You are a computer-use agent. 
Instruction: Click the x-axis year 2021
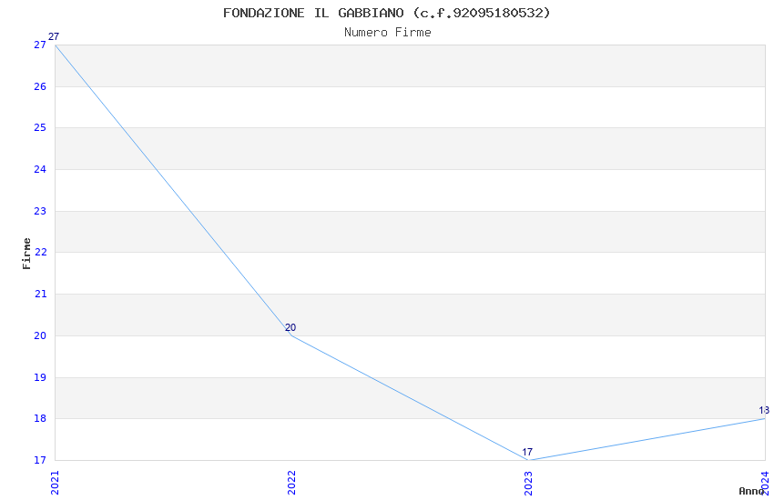pyautogui.click(x=55, y=483)
